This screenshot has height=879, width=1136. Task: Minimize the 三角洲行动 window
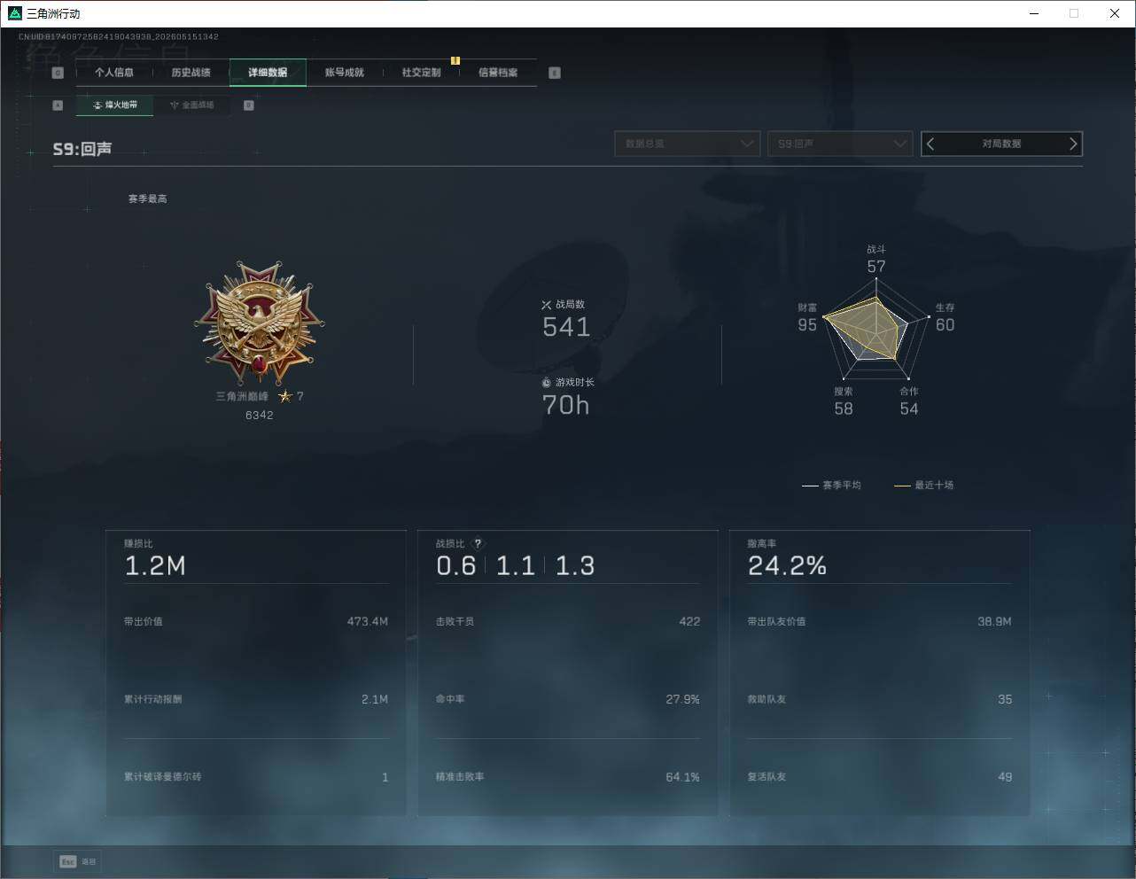1034,13
